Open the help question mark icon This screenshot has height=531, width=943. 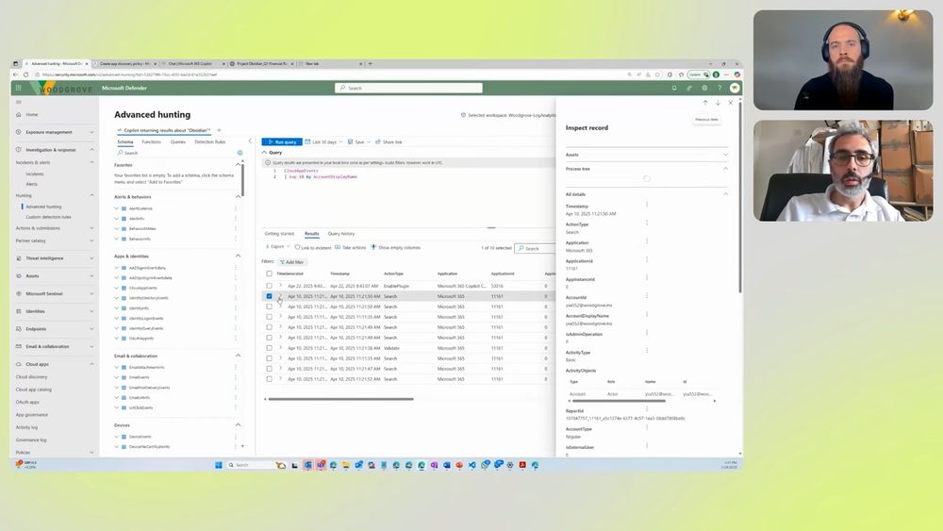pos(720,88)
